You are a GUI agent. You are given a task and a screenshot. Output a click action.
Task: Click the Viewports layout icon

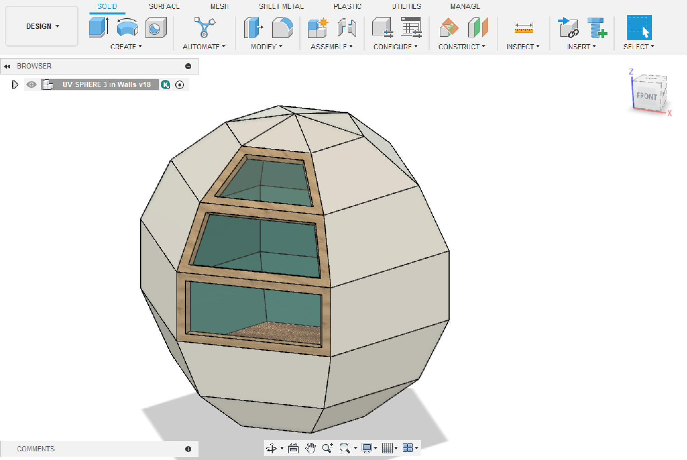[408, 448]
